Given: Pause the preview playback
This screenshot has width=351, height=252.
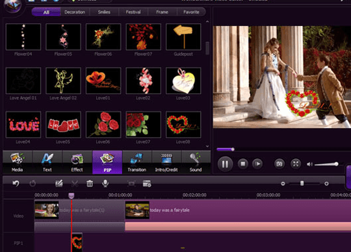Looking at the screenshot, I should click(x=225, y=164).
